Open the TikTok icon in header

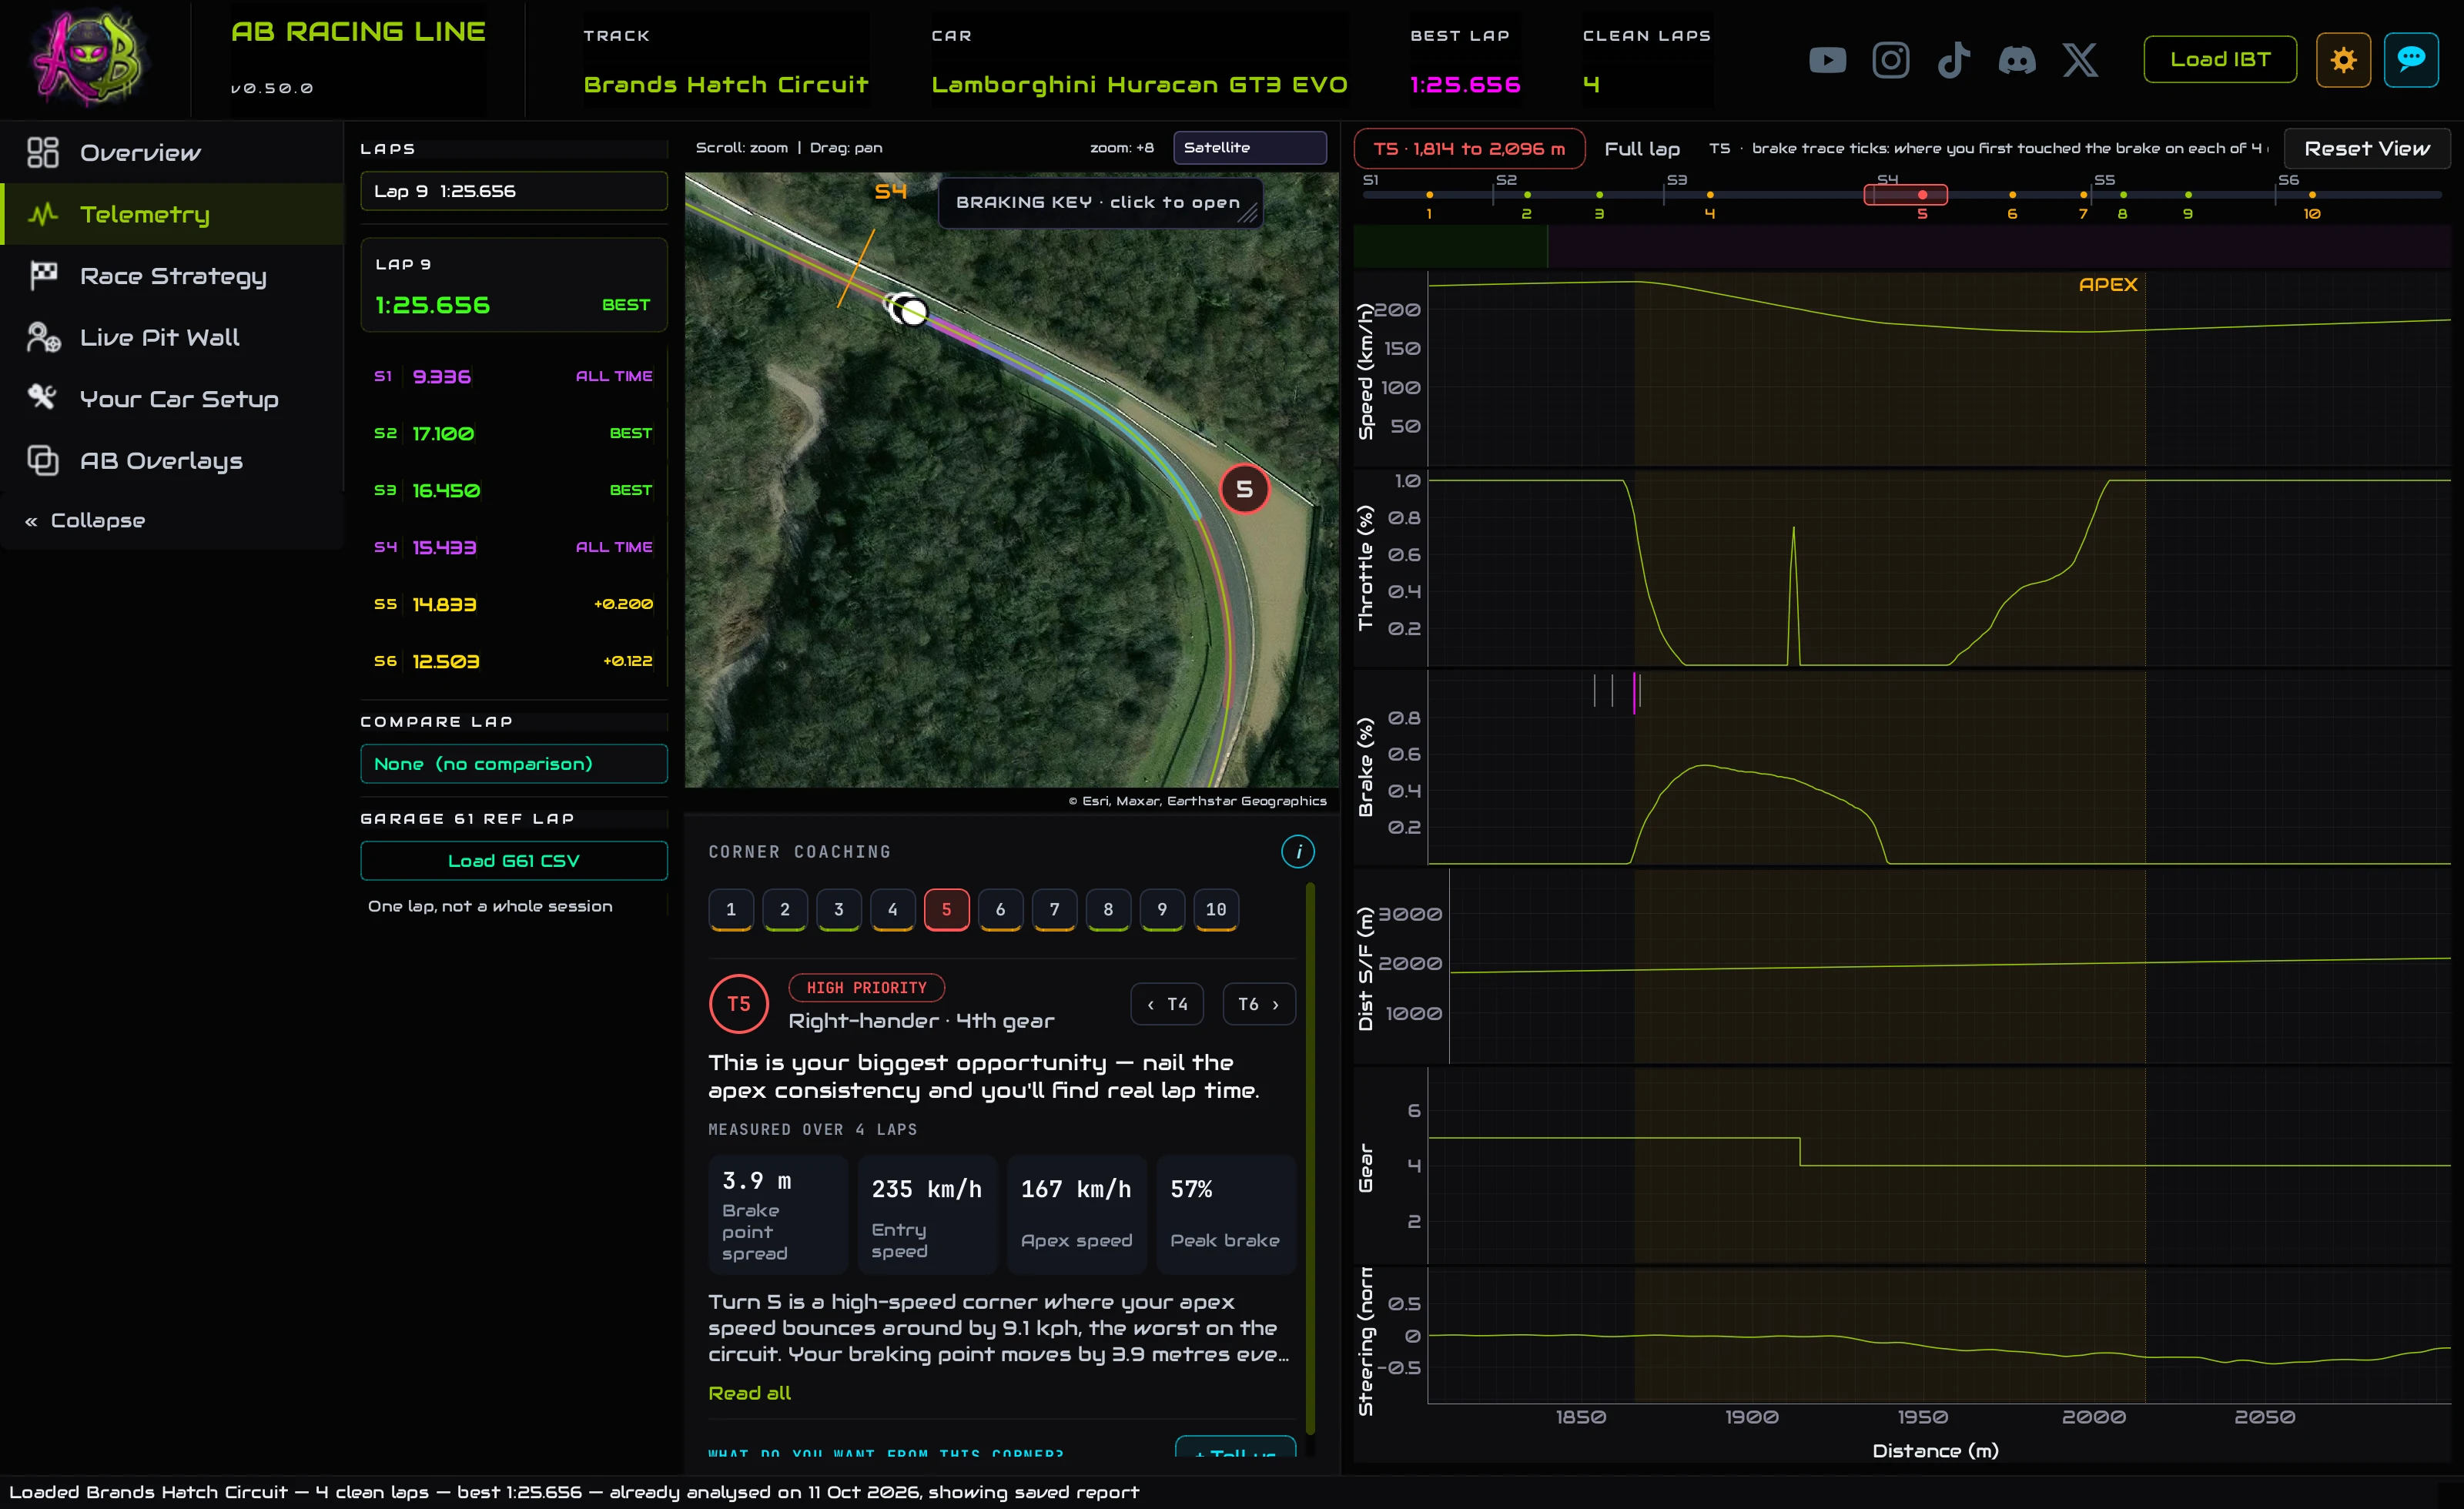coord(1953,60)
